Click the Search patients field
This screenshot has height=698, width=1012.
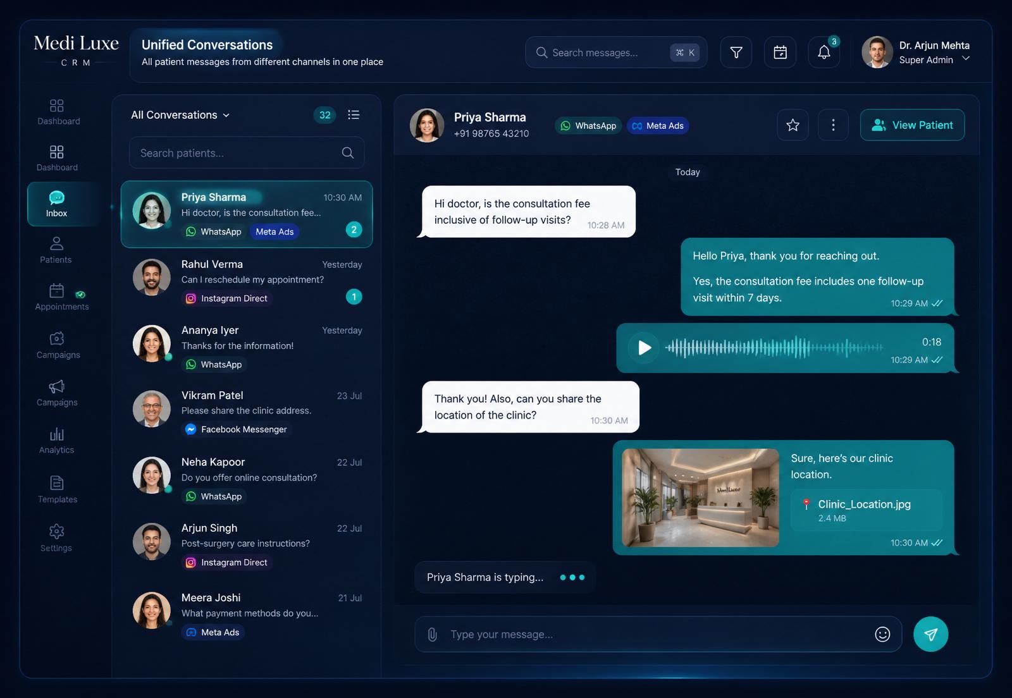tap(247, 152)
